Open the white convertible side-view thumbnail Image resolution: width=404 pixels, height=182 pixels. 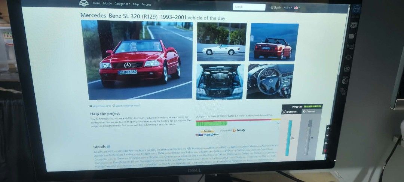coord(221,42)
